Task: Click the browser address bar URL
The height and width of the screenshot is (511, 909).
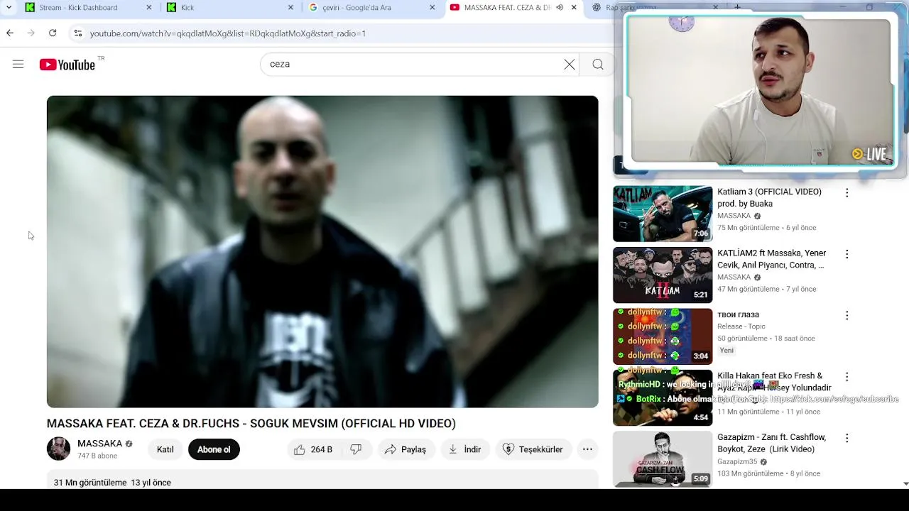Action: [228, 33]
